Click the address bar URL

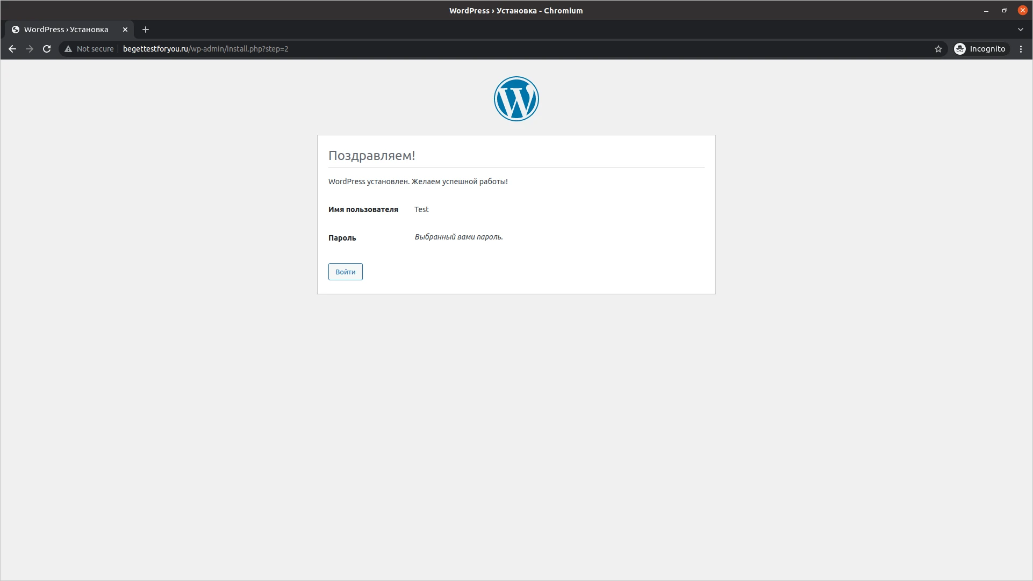205,49
